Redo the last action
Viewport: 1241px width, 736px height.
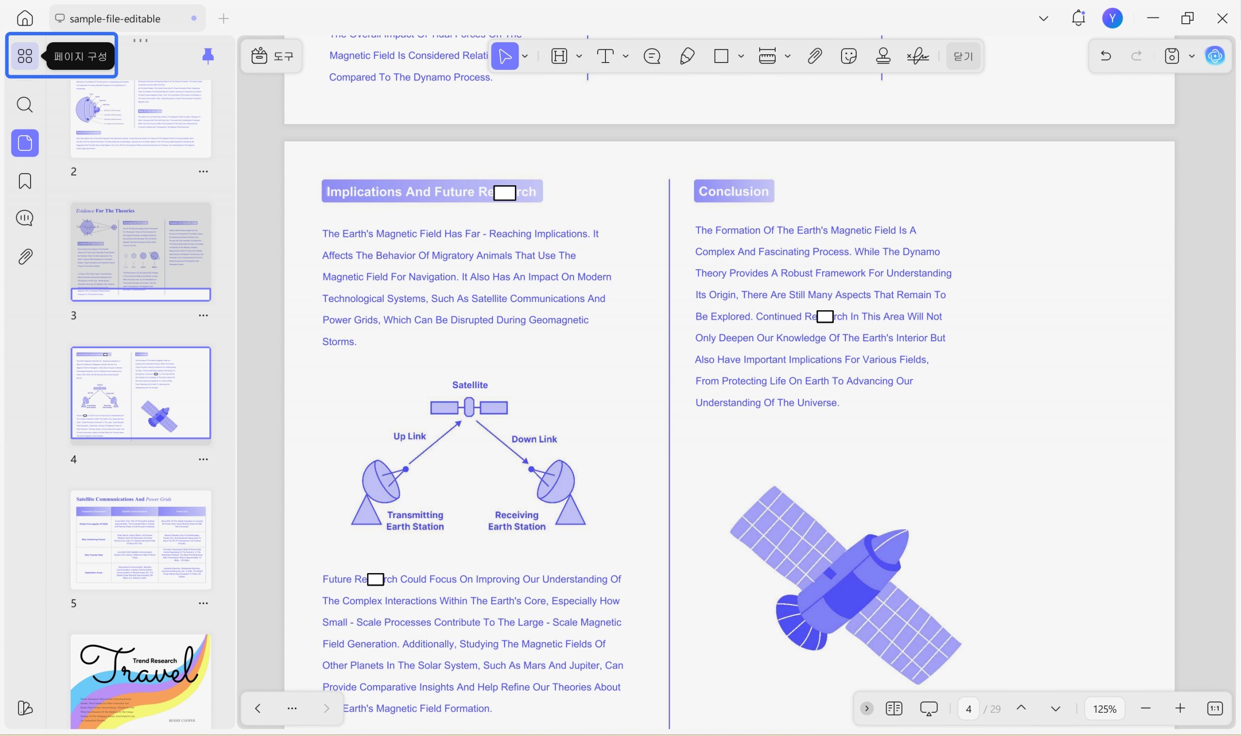click(x=1136, y=56)
